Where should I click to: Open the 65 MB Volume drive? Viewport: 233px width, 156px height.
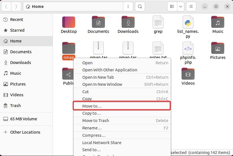coord(26,119)
